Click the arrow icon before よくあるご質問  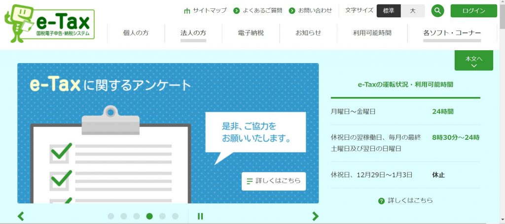(x=236, y=11)
